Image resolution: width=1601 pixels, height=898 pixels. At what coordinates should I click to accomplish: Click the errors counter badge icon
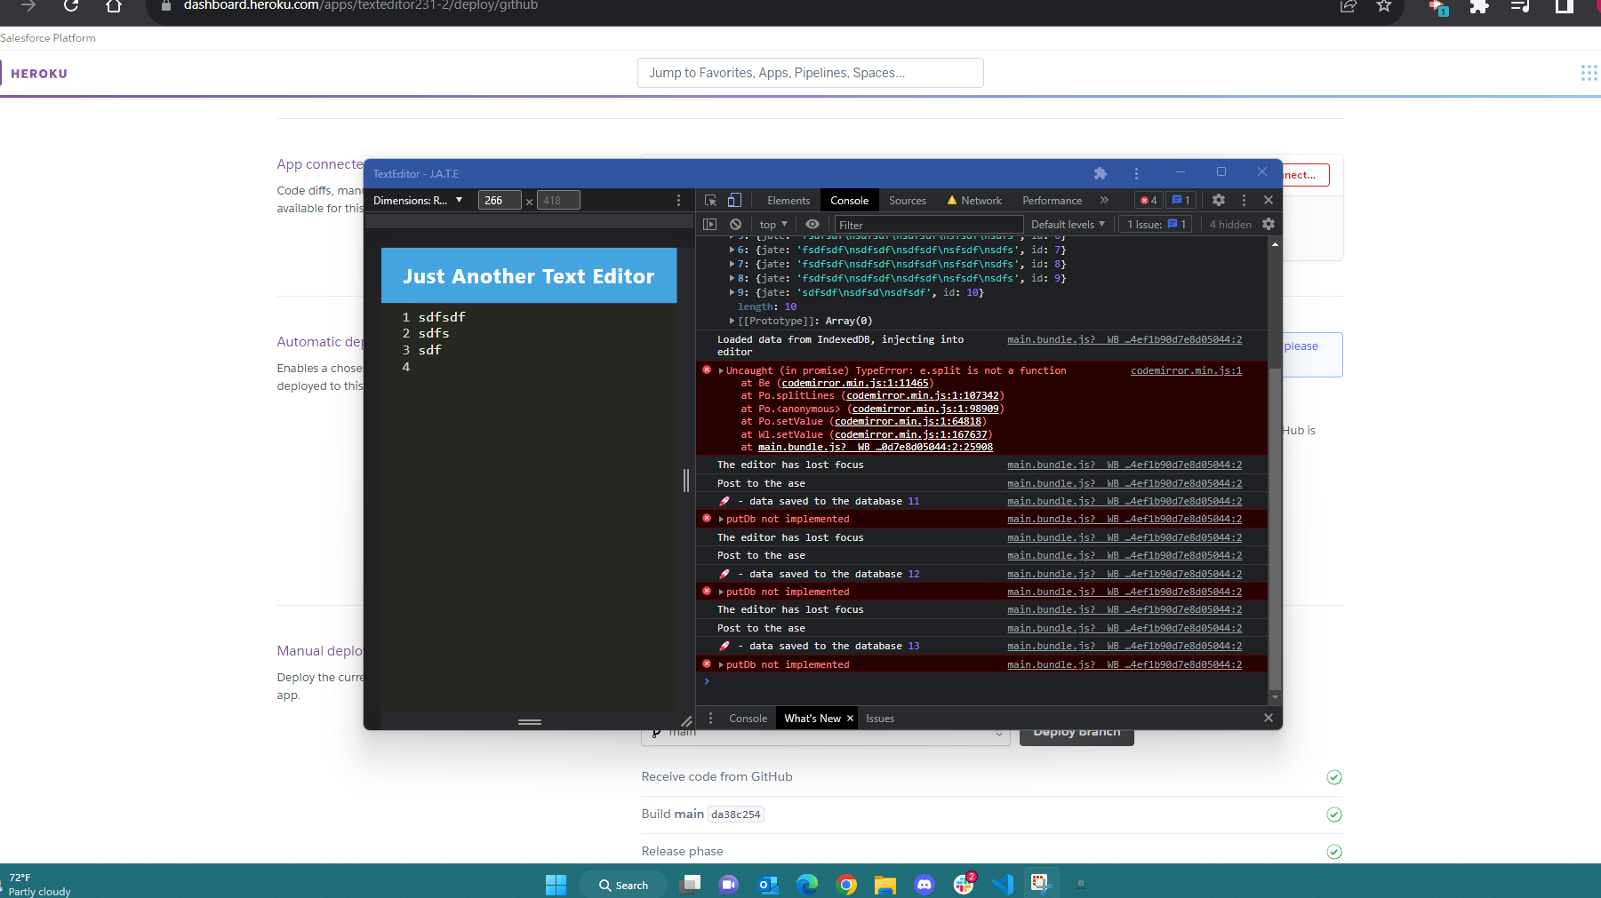[x=1148, y=200]
